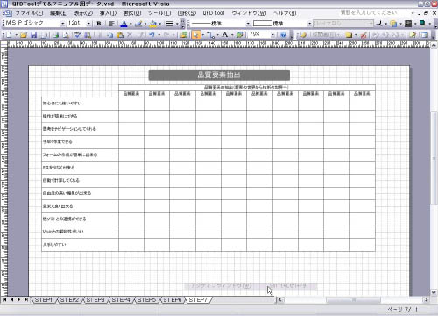Expand the font name dropdown
Viewport: 438px width, 316px height.
[x=62, y=24]
